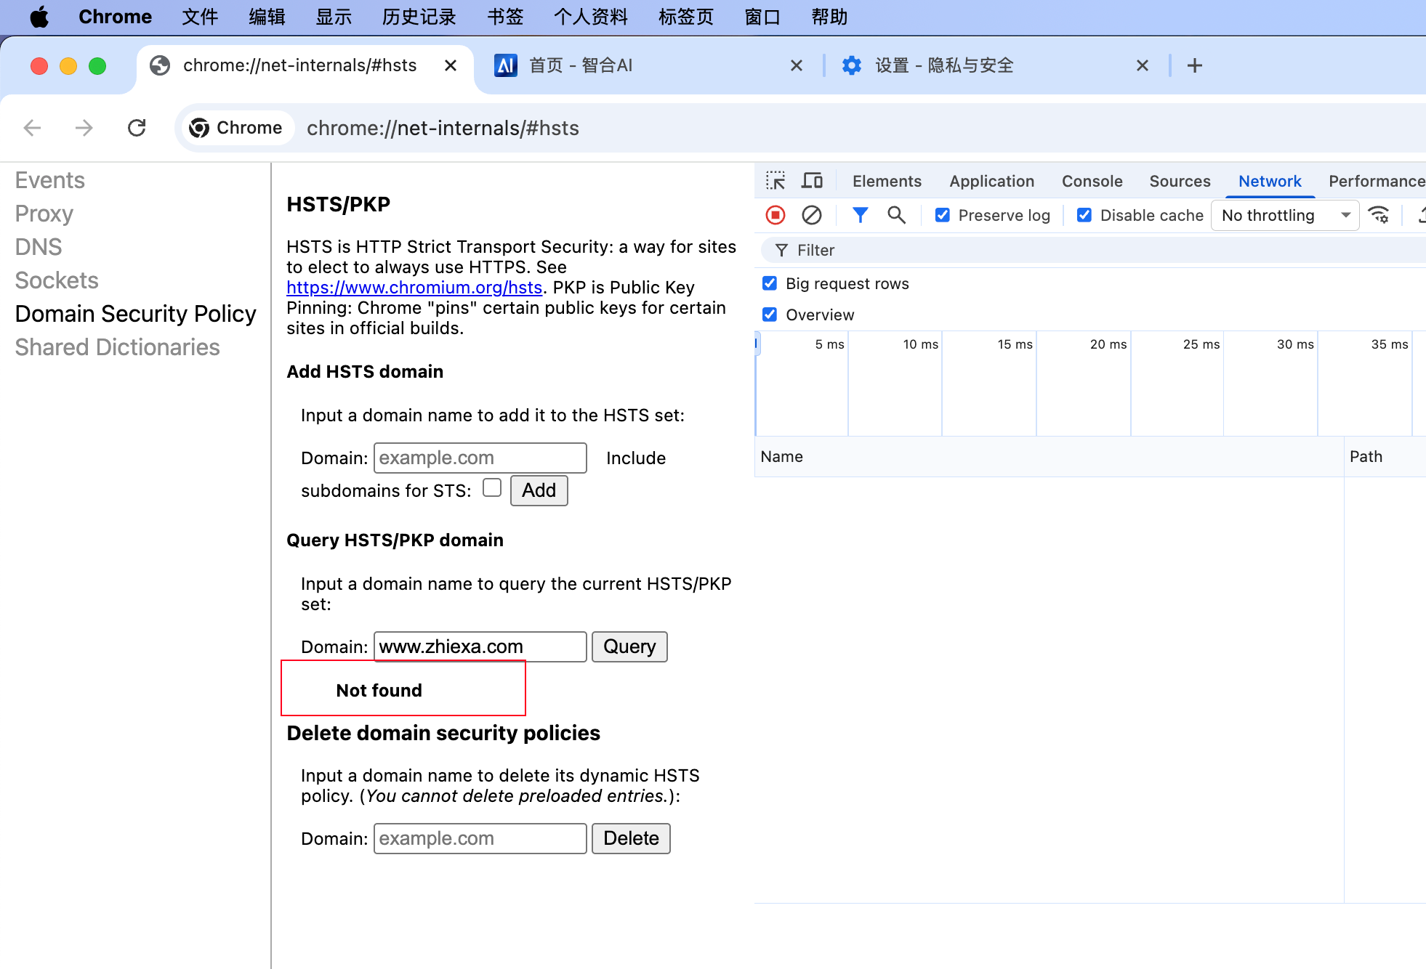Open the 书签 menu in the menu bar
This screenshot has width=1426, height=969.
pos(504,17)
